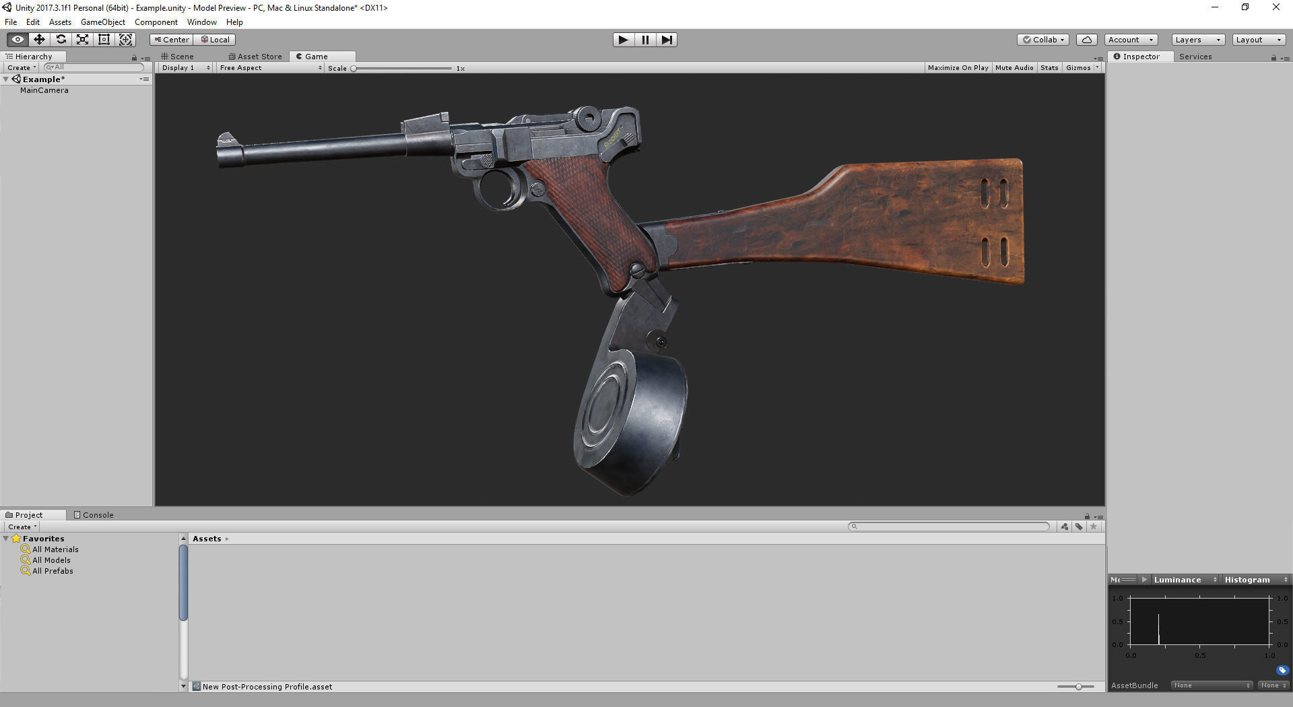Image resolution: width=1293 pixels, height=707 pixels.
Task: Toggle pivot mode Center button
Action: 171,40
